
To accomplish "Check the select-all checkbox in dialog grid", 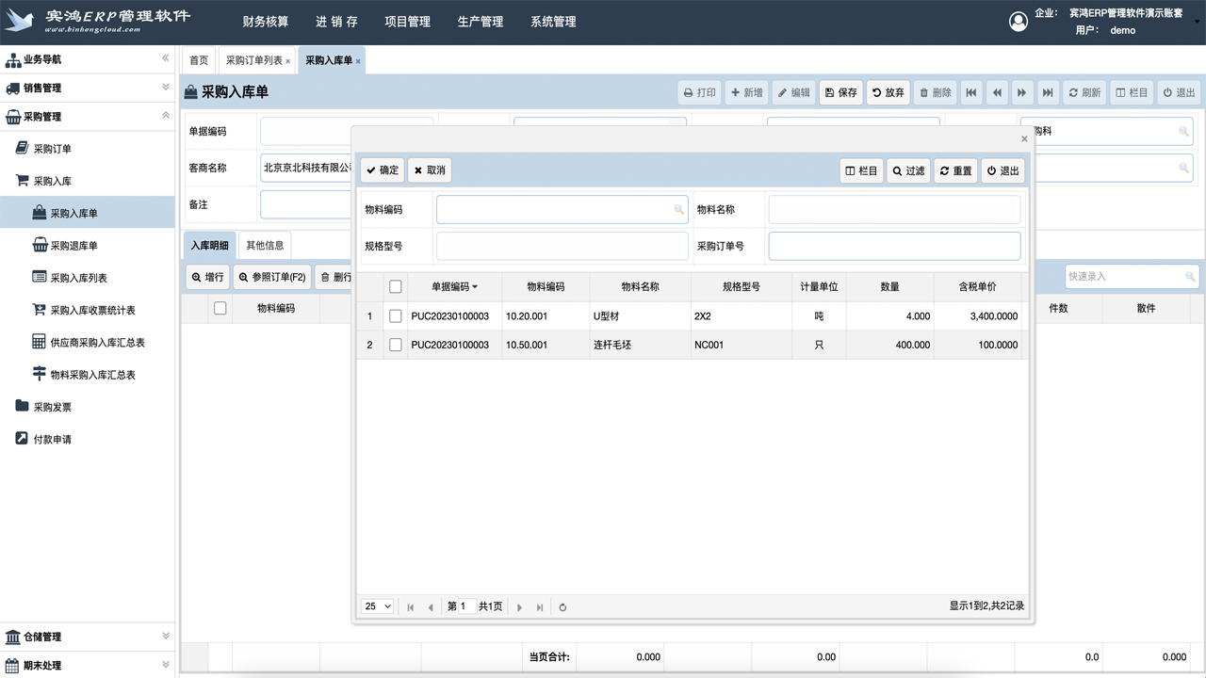I will coord(395,286).
